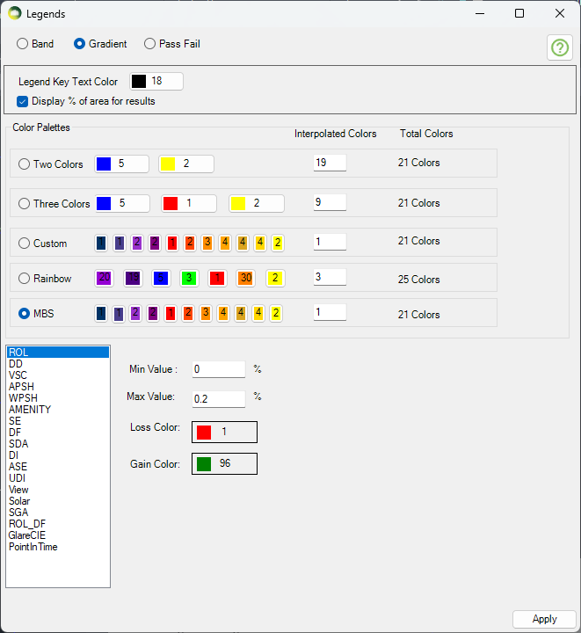
Task: Click Two Colors yellow swatch 2
Action: coord(186,164)
